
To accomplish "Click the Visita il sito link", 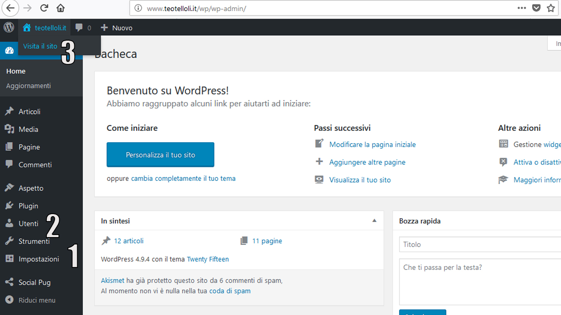I will point(40,46).
